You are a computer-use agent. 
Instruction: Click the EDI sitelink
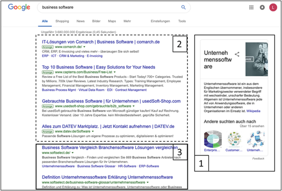coord(110,90)
